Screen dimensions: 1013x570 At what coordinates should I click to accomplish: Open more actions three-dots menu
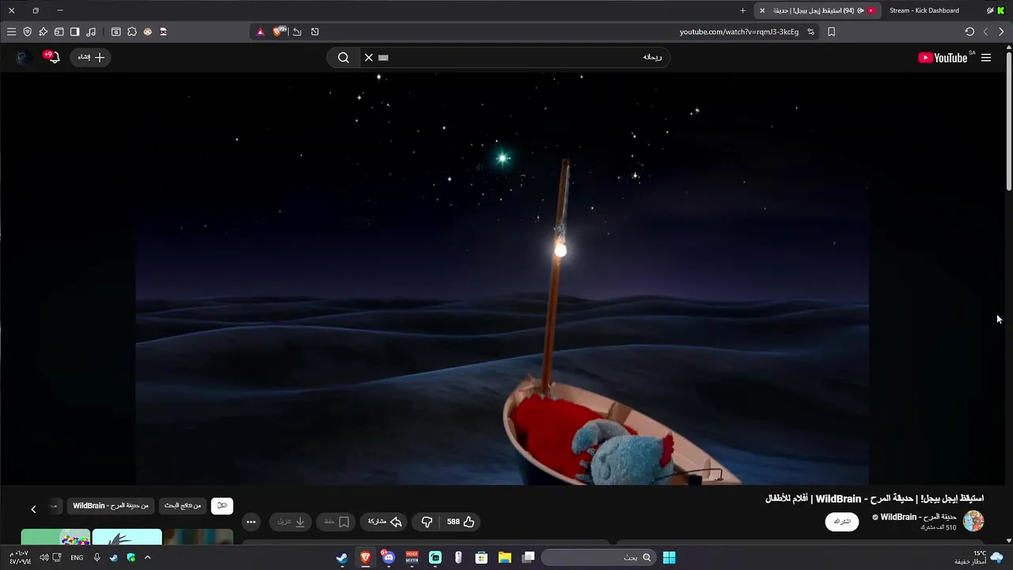tap(251, 522)
